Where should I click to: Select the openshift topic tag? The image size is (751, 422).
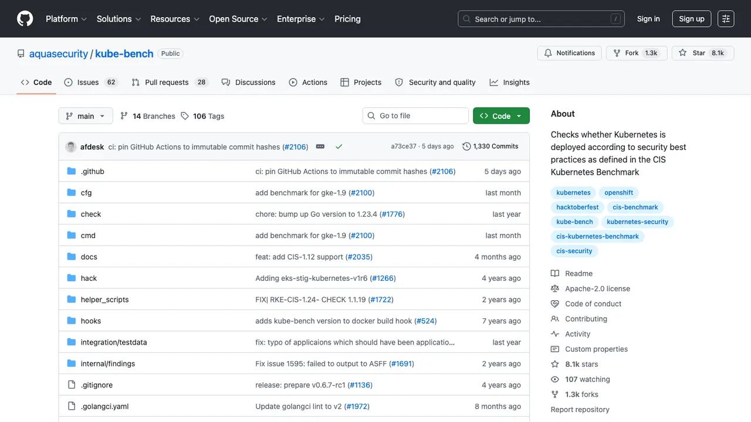(x=619, y=193)
